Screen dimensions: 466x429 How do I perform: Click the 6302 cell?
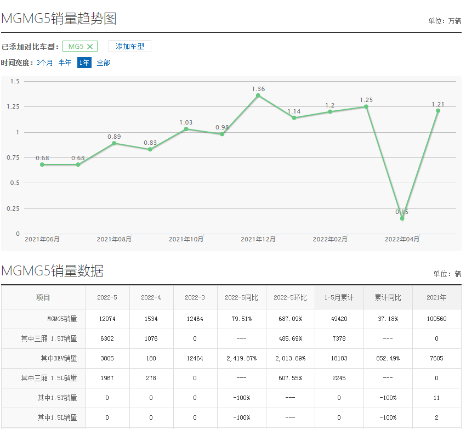(107, 338)
